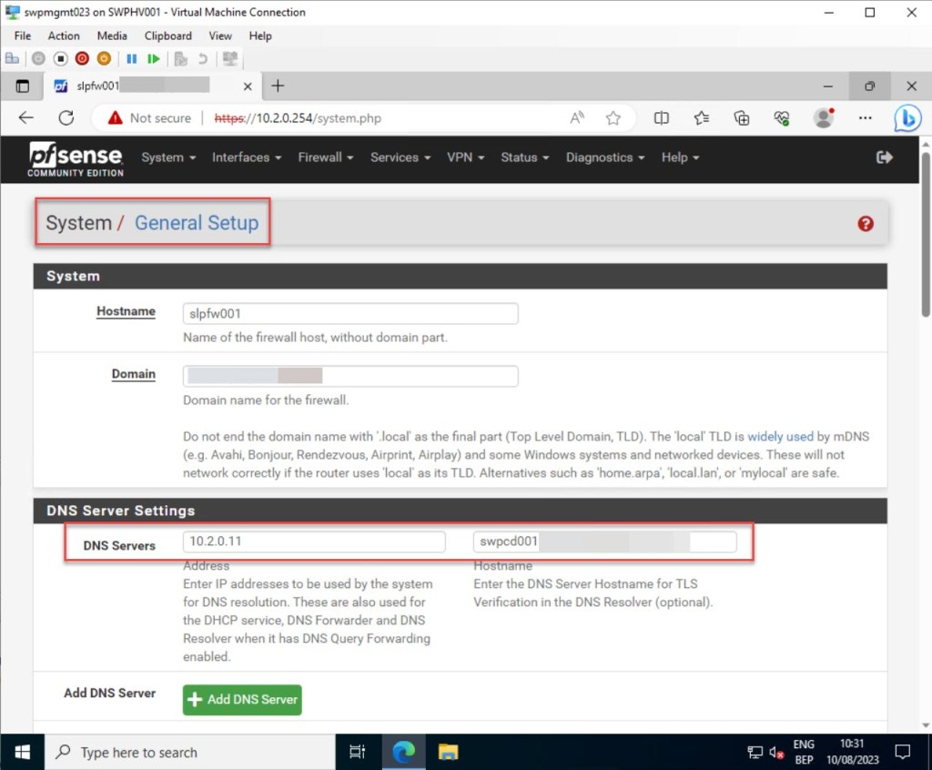
Task: Follow the 'widely used' link
Action: [x=780, y=437]
